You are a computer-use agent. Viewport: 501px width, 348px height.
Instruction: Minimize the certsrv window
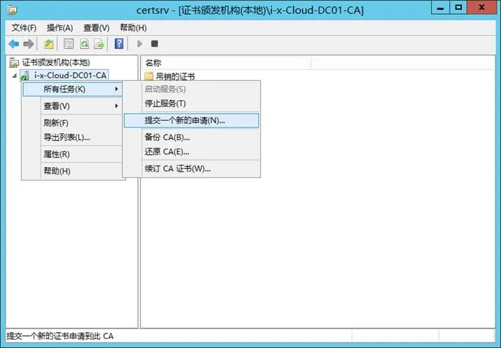tap(440, 8)
